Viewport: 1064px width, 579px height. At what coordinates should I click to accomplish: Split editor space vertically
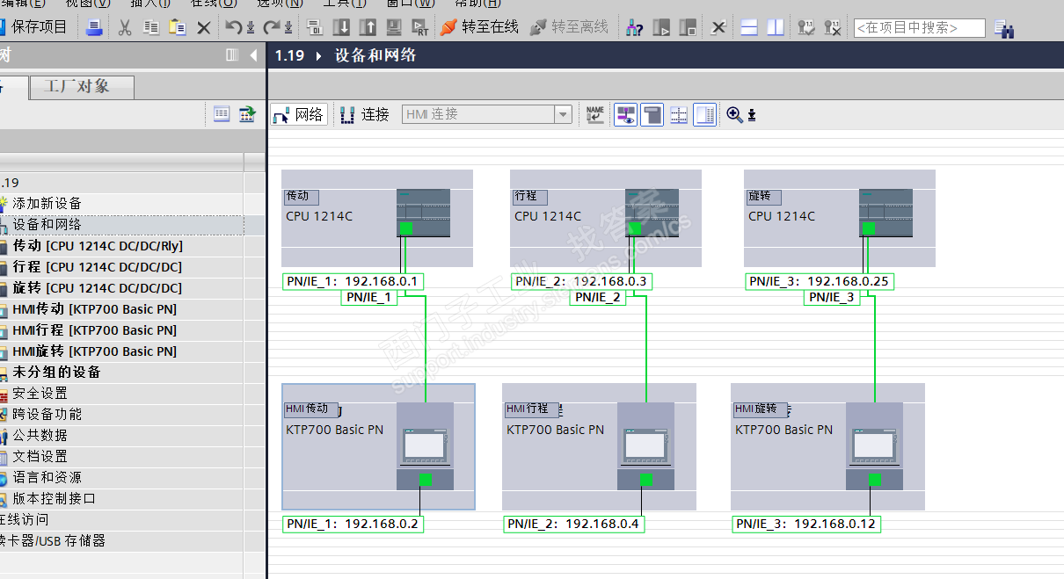[776, 27]
